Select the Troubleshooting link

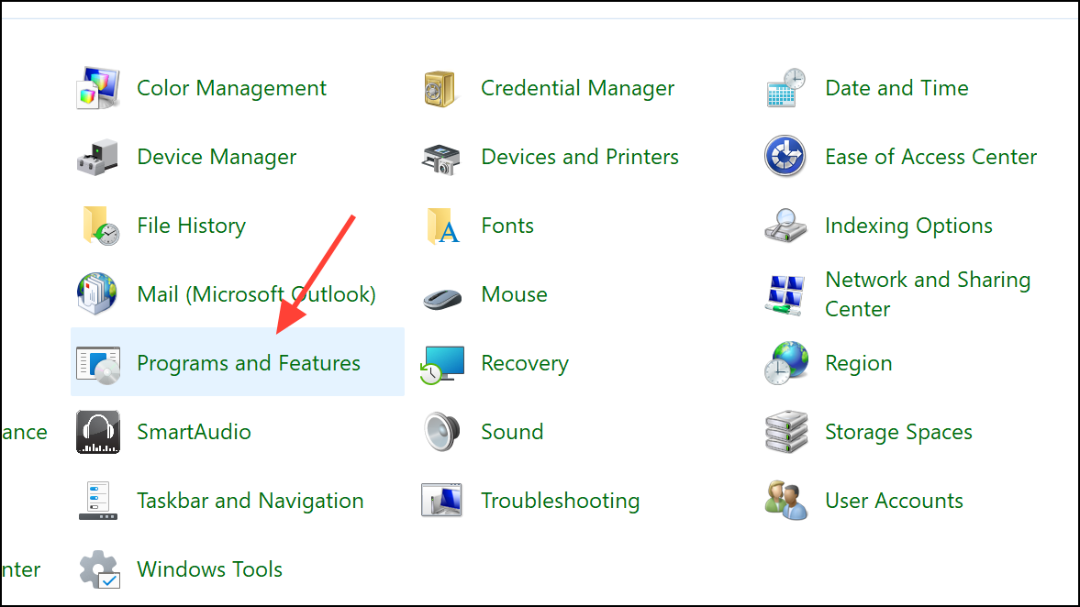pos(560,500)
